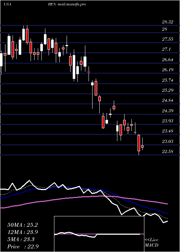Image resolution: width=180 pixels, height=252 pixels.
Task: Click the 27.55 price axis label
Action: point(167,39)
